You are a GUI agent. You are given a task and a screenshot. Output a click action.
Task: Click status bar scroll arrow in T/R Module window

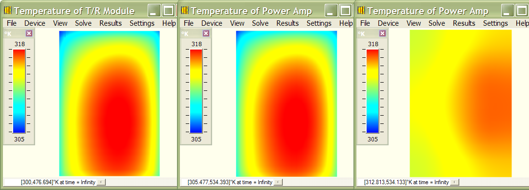pos(101,182)
